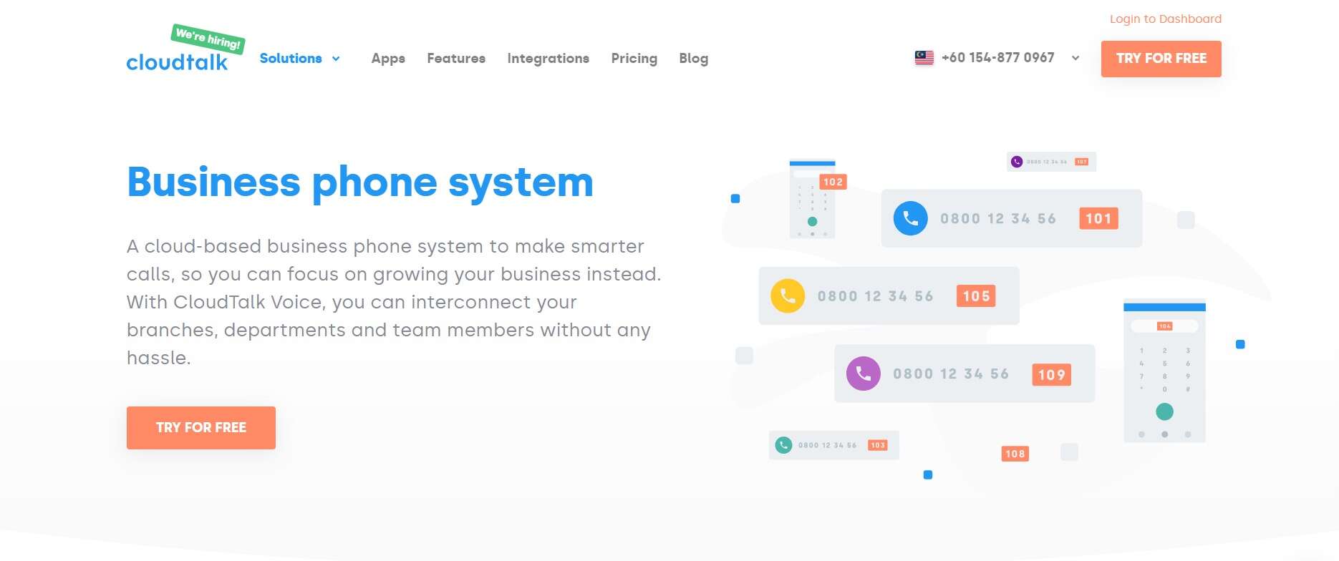The height and width of the screenshot is (561, 1339).
Task: Select phone number +60 154-877 0967
Action: pos(997,58)
